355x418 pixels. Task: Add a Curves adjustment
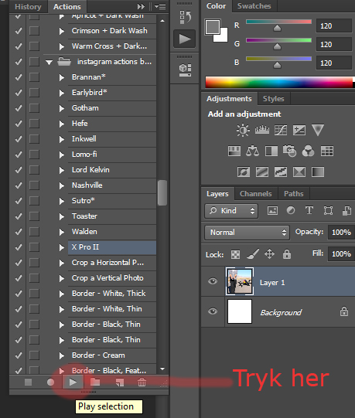[281, 130]
